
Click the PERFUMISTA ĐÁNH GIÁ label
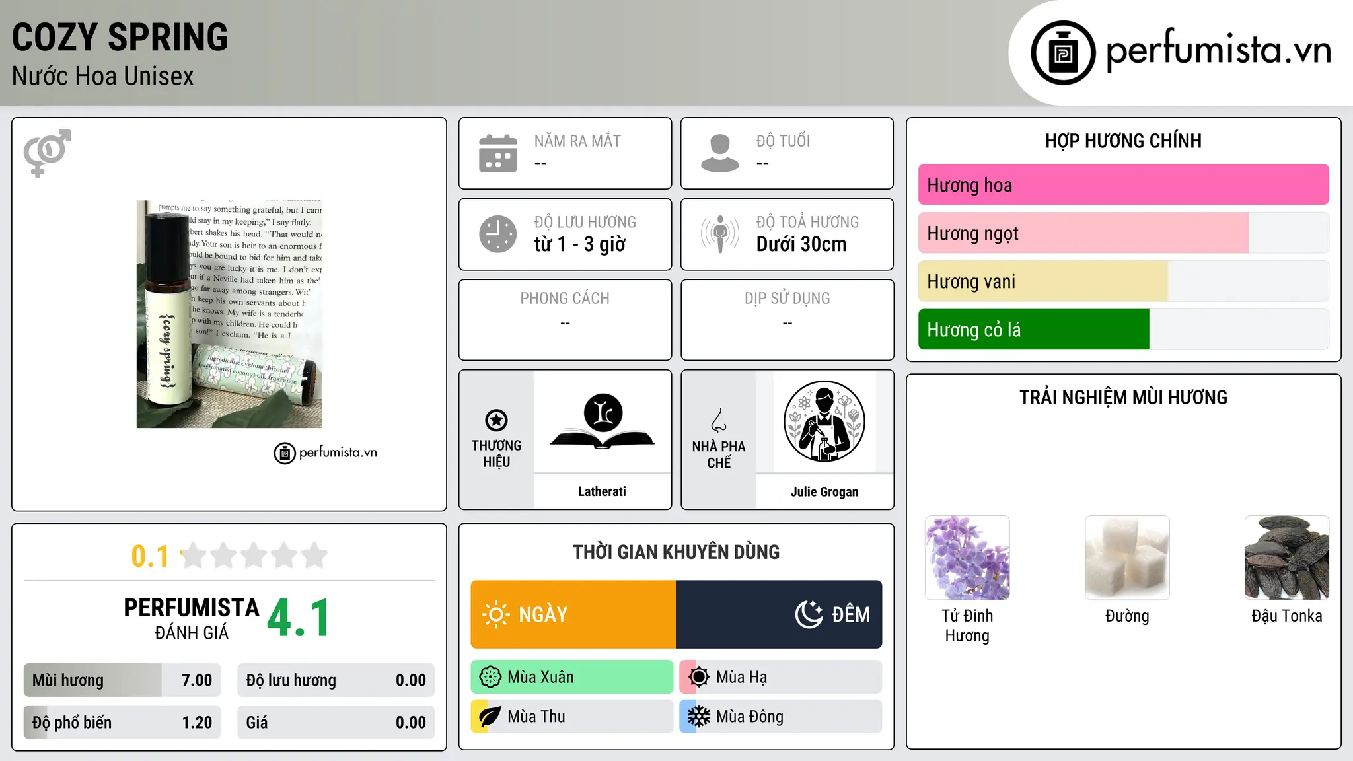tap(192, 619)
